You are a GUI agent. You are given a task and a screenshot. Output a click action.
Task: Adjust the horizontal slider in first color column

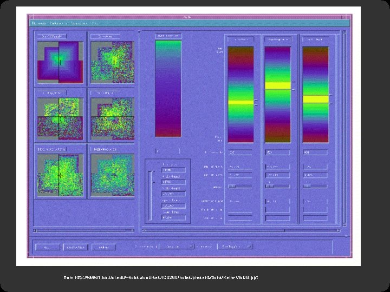point(240,186)
